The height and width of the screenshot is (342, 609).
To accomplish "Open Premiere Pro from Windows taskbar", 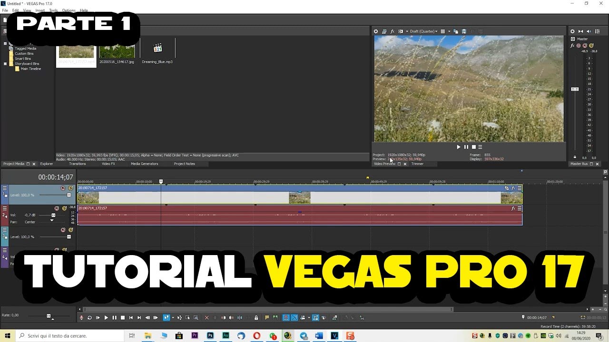I will pos(195,336).
